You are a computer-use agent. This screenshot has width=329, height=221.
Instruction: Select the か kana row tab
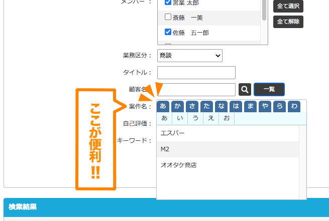177,106
